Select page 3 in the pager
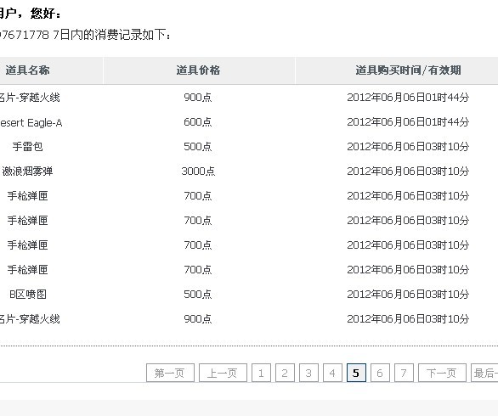 pos(308,373)
